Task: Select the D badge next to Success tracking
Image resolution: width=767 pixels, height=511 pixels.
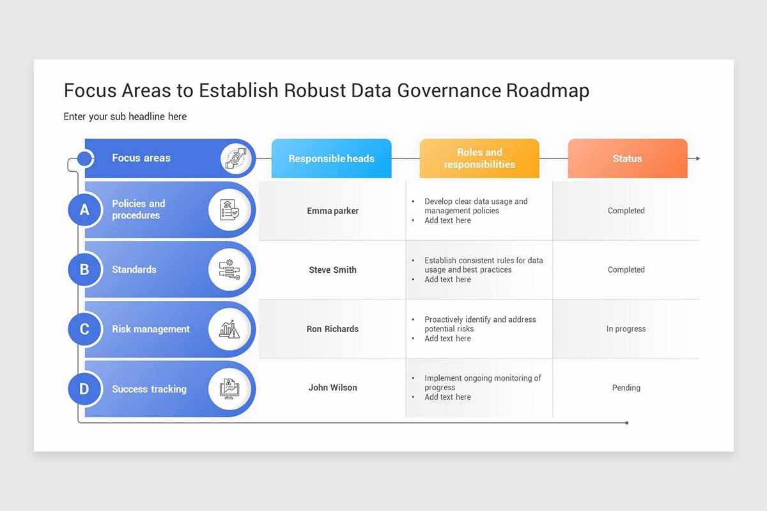Action: click(85, 388)
